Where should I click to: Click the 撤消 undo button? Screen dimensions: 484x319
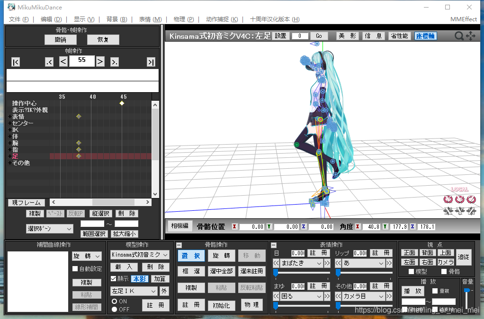coord(61,39)
